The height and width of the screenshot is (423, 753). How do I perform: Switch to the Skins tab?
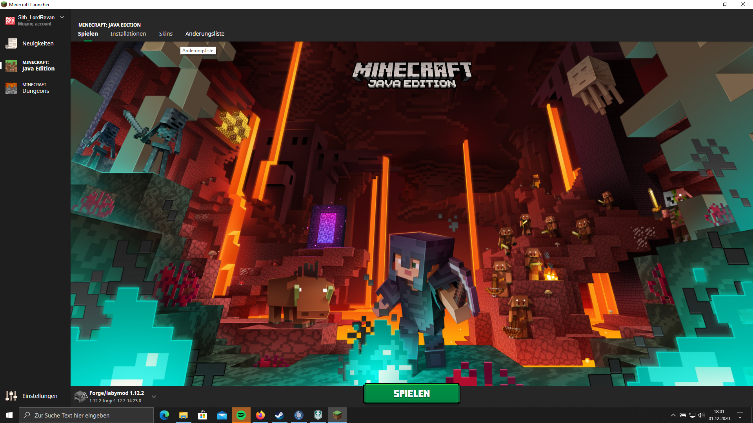point(166,34)
